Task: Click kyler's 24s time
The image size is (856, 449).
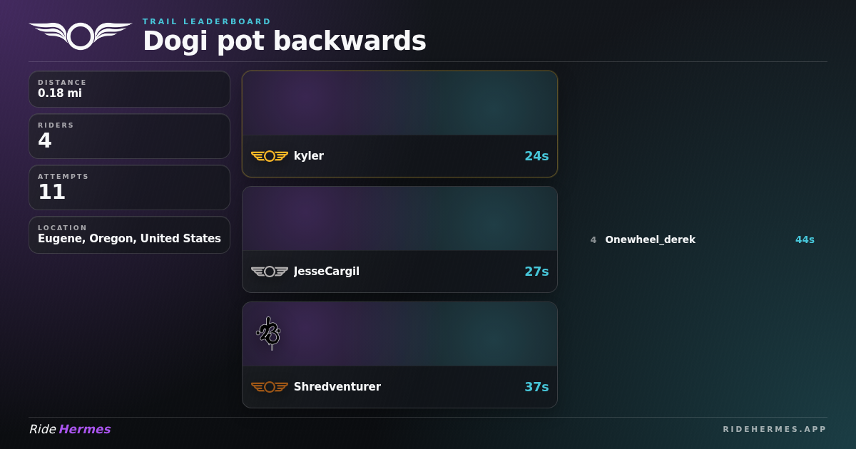Action: [536, 156]
